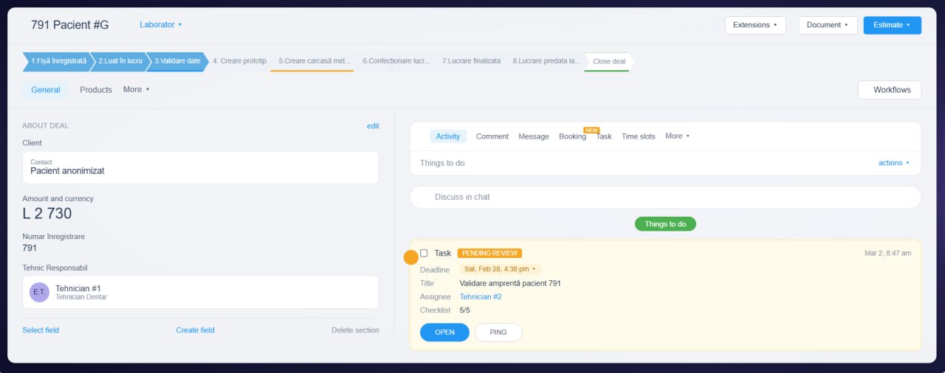Click the PENDING REVIEW status badge
Viewport: 945px width, 373px height.
coord(489,253)
